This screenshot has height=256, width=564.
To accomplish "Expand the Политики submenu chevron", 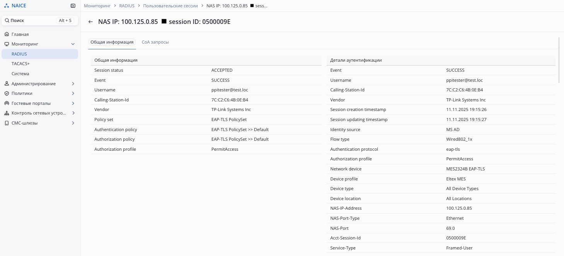I will 73,93.
